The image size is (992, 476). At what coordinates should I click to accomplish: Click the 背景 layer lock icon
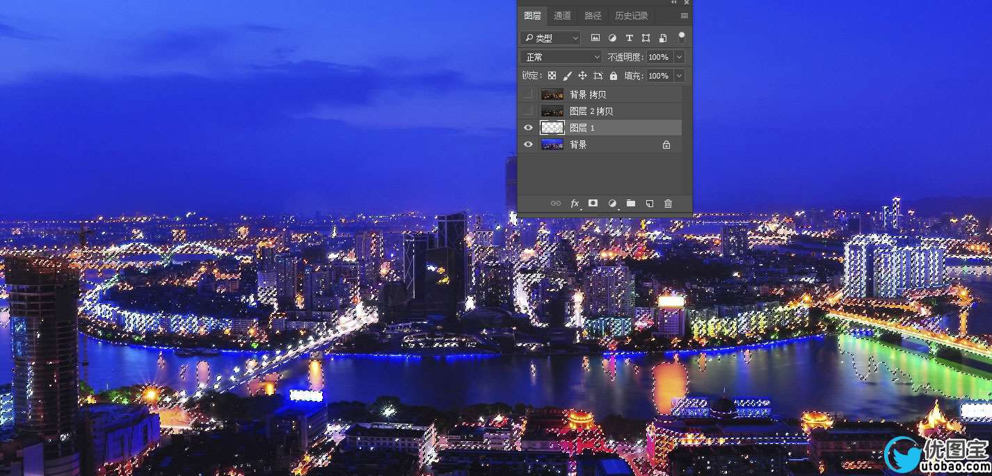666,145
